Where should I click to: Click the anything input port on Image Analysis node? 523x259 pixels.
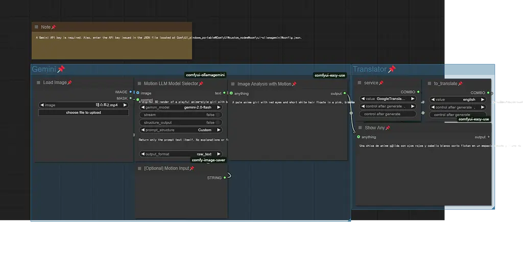[231, 93]
